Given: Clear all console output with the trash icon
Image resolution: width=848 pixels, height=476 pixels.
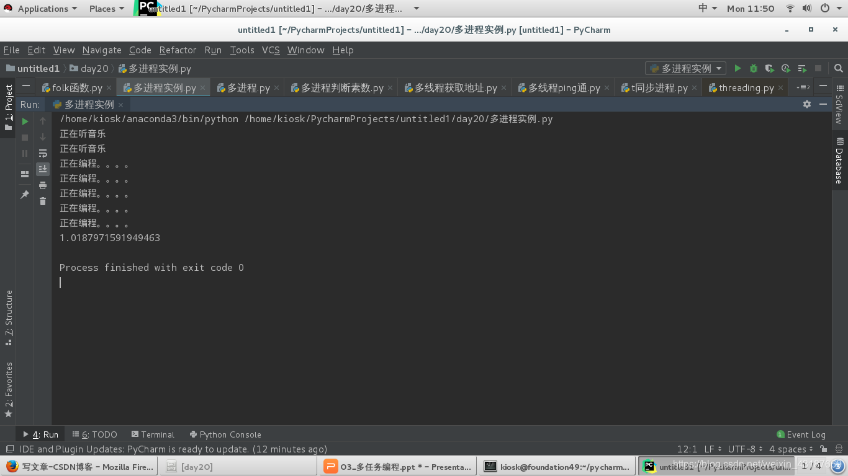Looking at the screenshot, I should click(43, 201).
